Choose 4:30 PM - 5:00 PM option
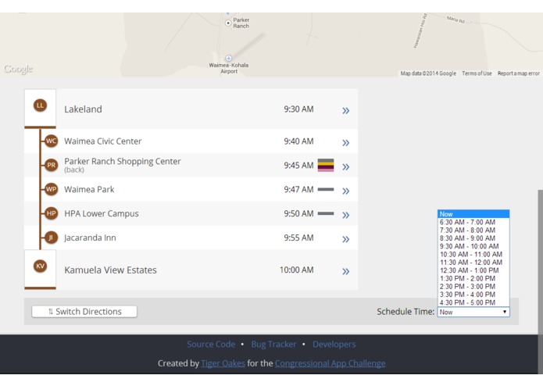 pos(473,302)
